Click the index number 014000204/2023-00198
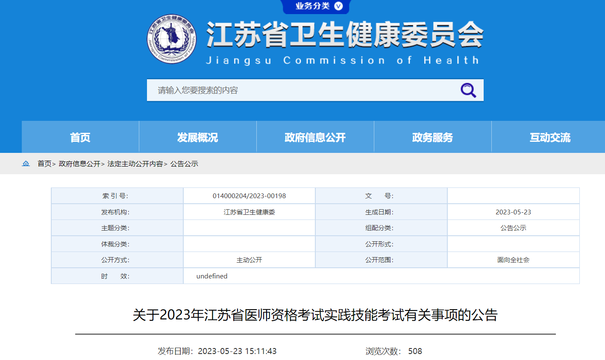605x360 pixels. point(249,196)
